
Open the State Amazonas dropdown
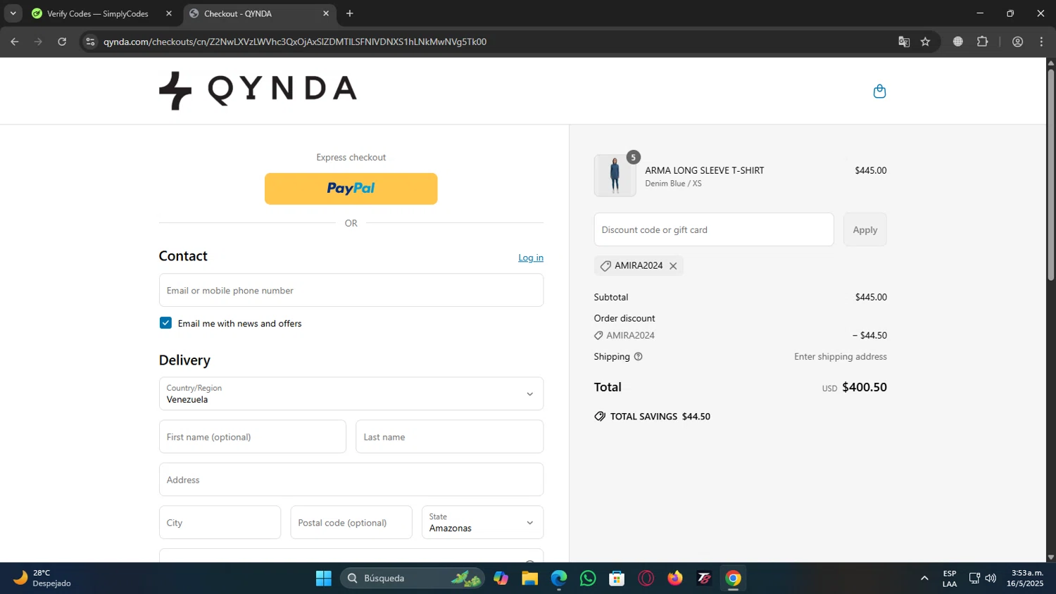(x=482, y=522)
